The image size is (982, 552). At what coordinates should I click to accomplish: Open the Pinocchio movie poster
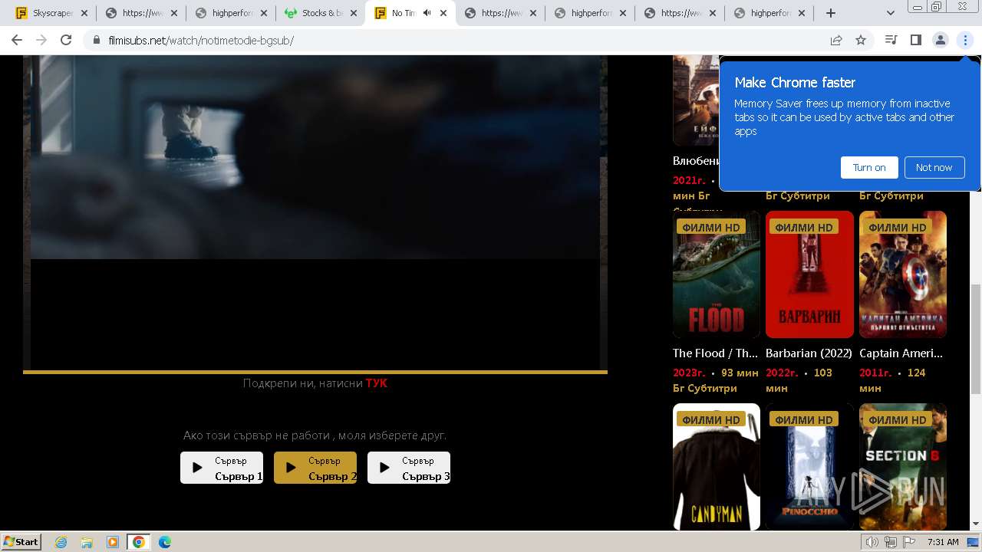click(x=809, y=466)
